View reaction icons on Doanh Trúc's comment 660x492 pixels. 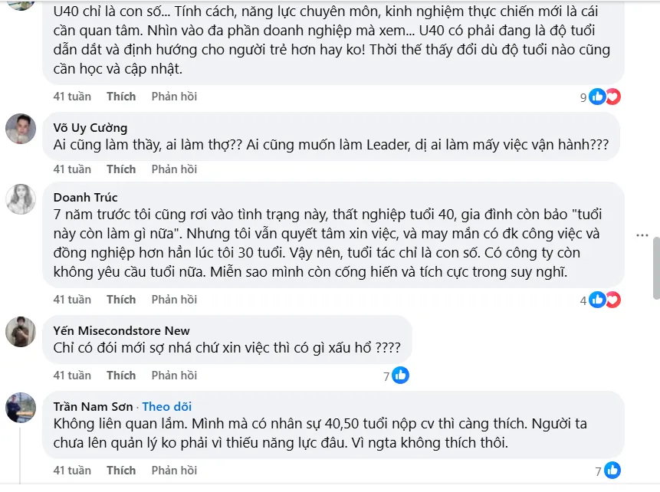pyautogui.click(x=605, y=300)
